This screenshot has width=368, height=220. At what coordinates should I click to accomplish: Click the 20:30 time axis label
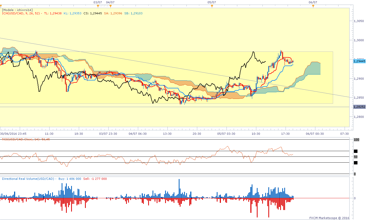tap(197, 134)
